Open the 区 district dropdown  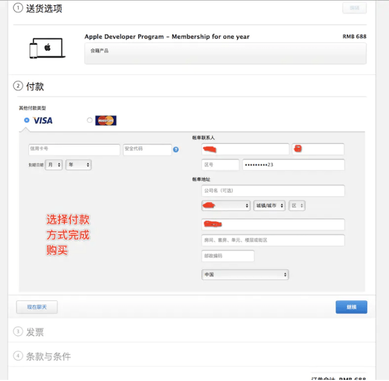pos(297,205)
